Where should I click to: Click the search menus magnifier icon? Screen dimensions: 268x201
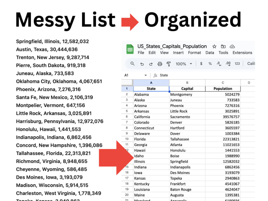pyautogui.click(x=132, y=64)
